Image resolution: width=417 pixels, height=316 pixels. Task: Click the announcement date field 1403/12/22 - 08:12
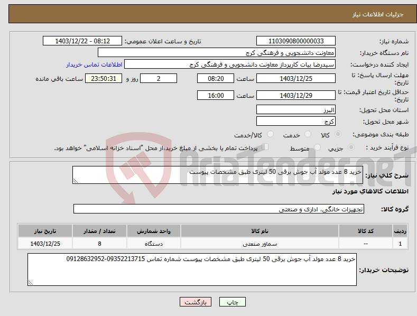(82, 41)
